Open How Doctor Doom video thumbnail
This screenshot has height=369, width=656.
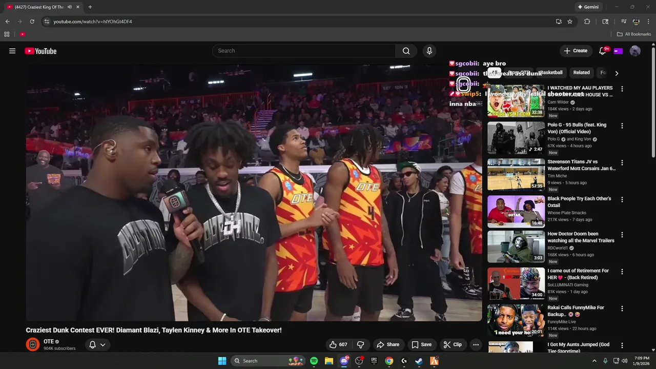[x=516, y=247]
